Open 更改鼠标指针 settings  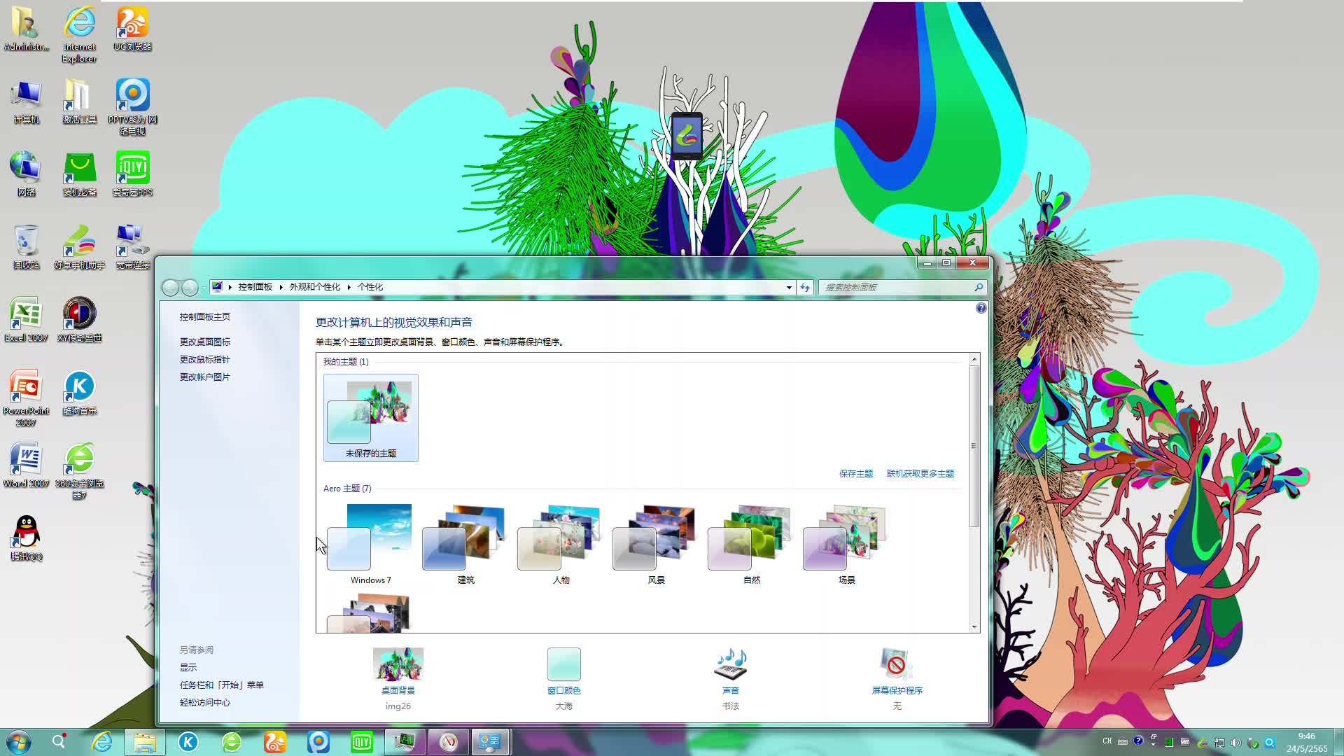tap(204, 359)
